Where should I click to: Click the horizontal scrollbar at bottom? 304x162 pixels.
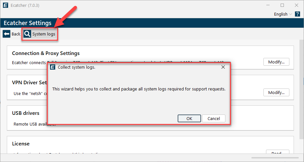(275, 158)
